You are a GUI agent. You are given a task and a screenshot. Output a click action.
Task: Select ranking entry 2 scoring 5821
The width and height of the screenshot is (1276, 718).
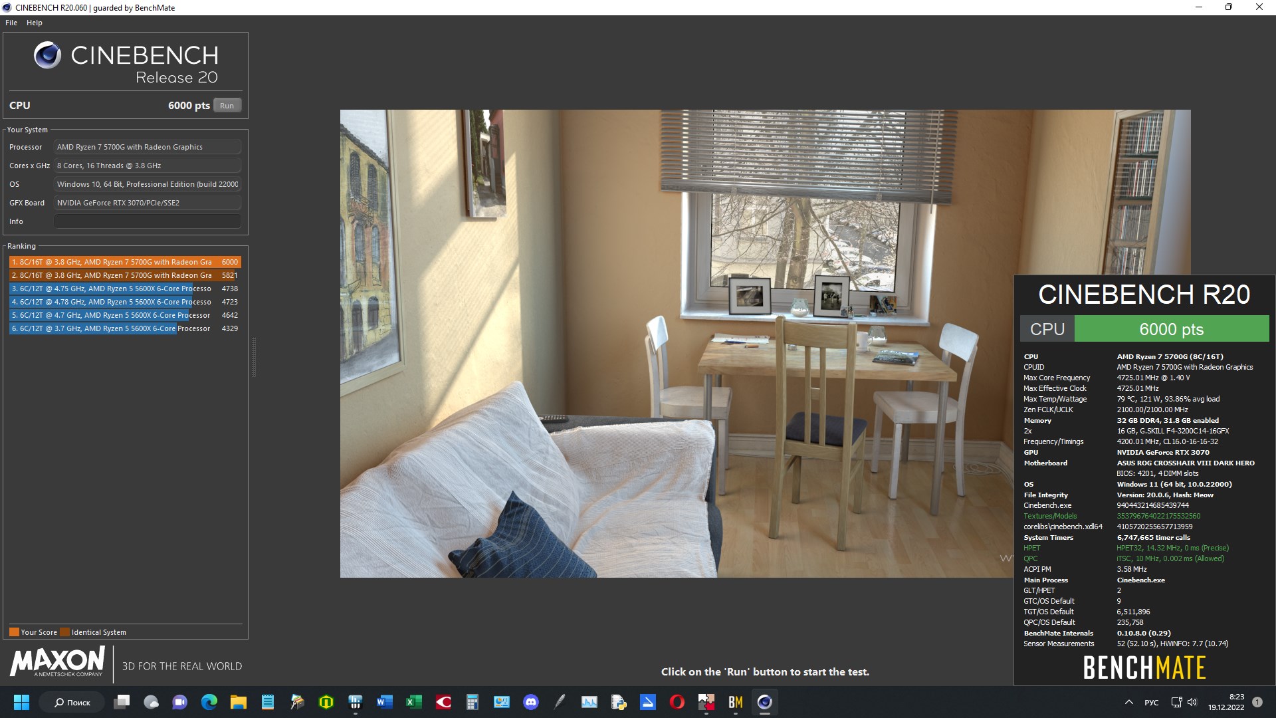(x=125, y=275)
